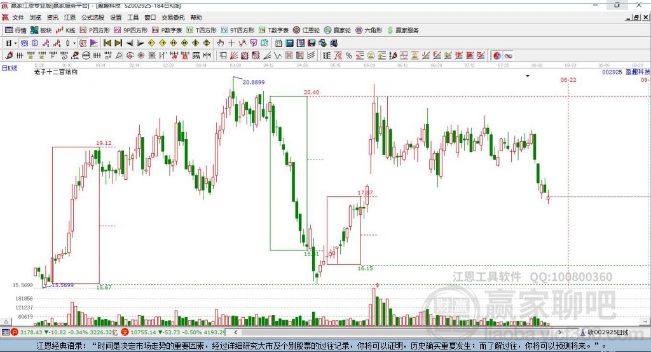Open the T四方形 time square
The image size is (651, 352).
tap(202, 30)
